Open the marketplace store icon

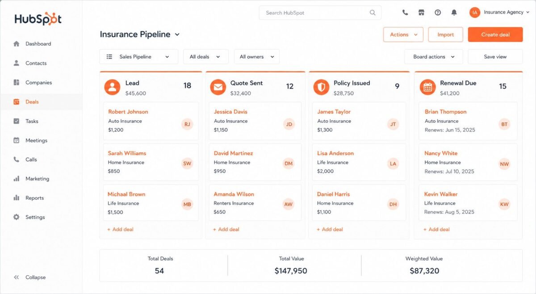pyautogui.click(x=421, y=13)
